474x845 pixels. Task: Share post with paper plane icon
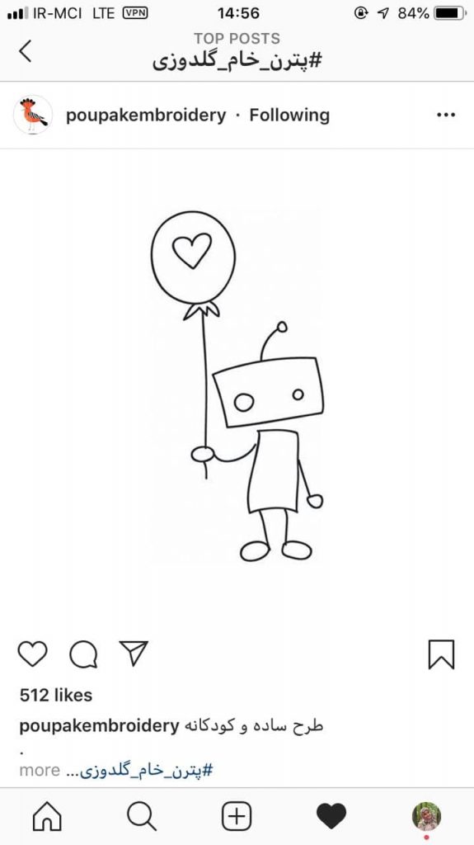point(134,654)
